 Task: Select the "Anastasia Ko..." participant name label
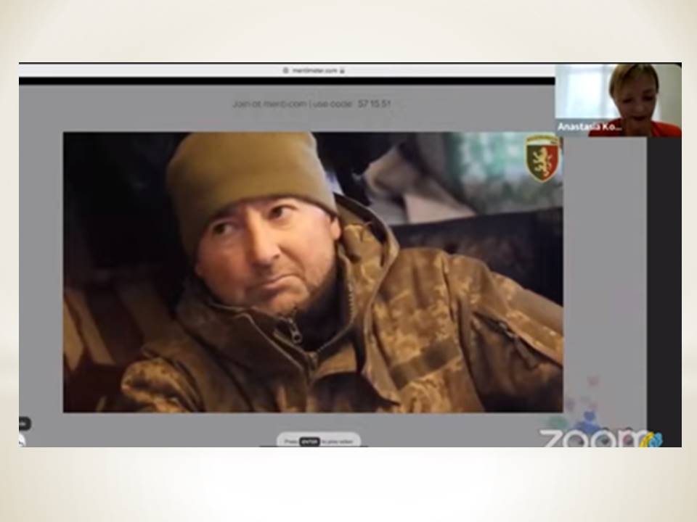pos(589,127)
